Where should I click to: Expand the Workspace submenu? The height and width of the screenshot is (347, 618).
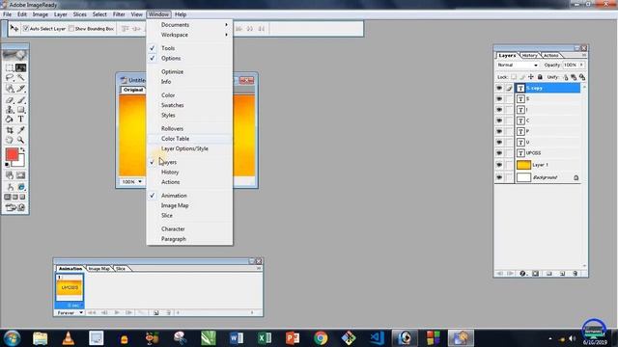click(x=189, y=35)
